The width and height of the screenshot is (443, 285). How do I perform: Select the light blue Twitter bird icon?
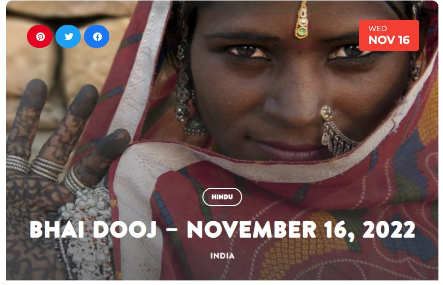(x=68, y=37)
